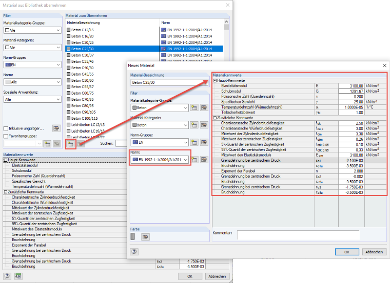Click the new entry icon beside Materialkategorie-Gruppe Beton
Viewport: 390px width, 283px height.
pos(194,107)
